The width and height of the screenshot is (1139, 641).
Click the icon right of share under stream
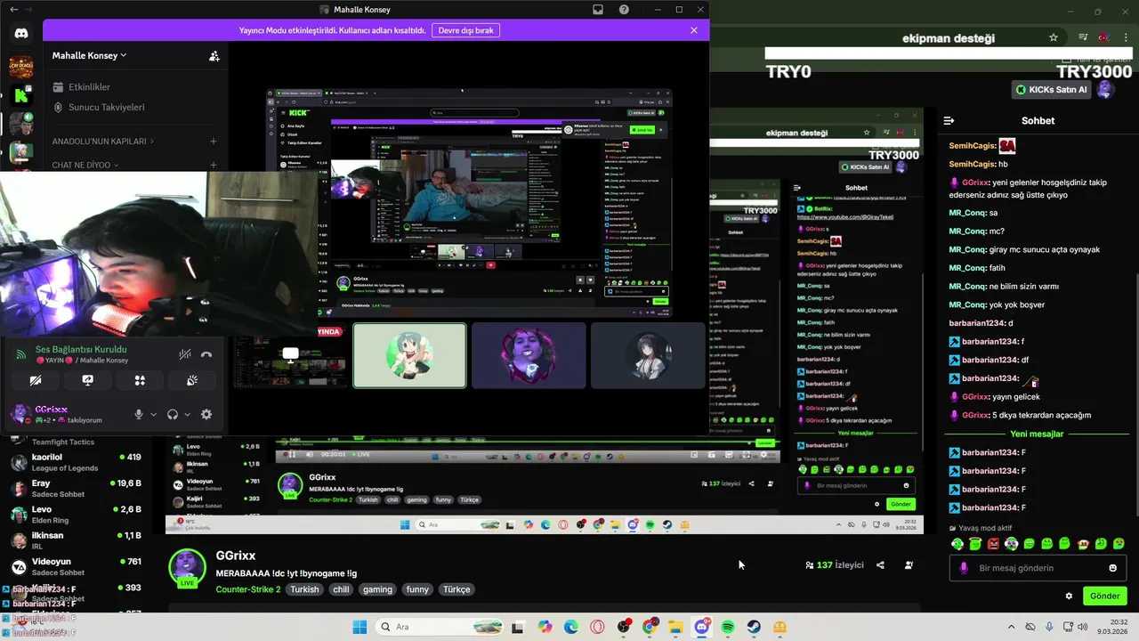(909, 564)
